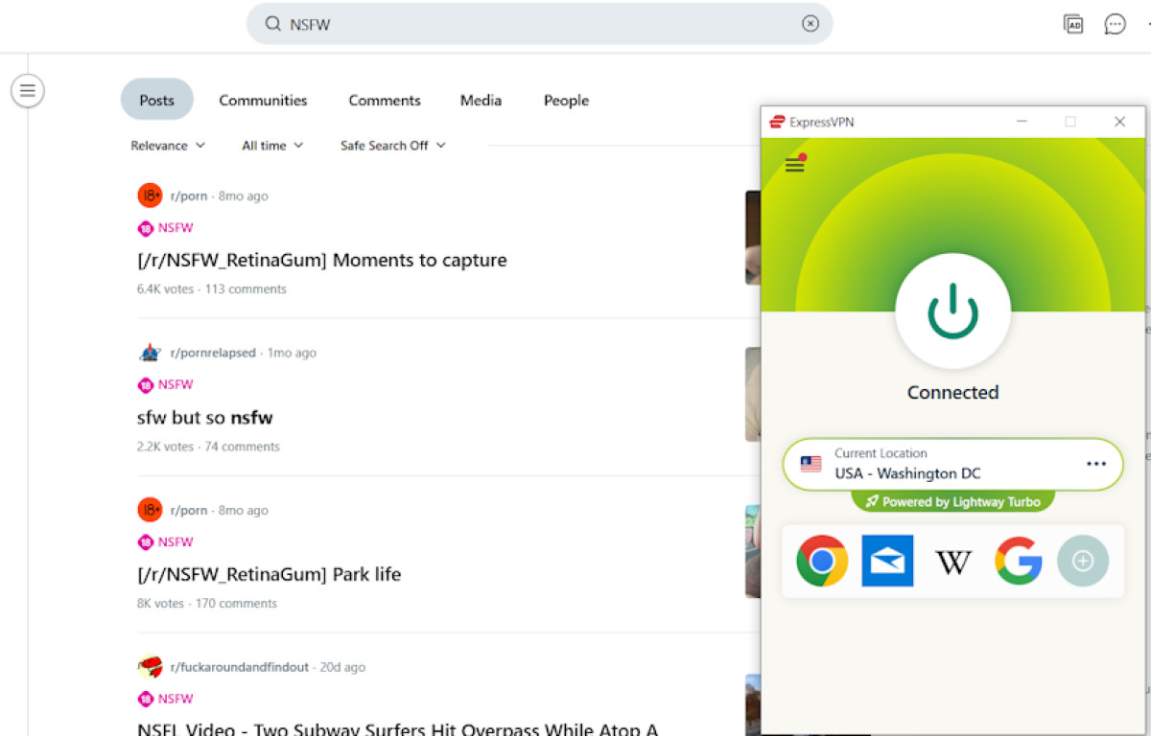Click the "Connected" status text
The height and width of the screenshot is (736, 1151).
[952, 392]
